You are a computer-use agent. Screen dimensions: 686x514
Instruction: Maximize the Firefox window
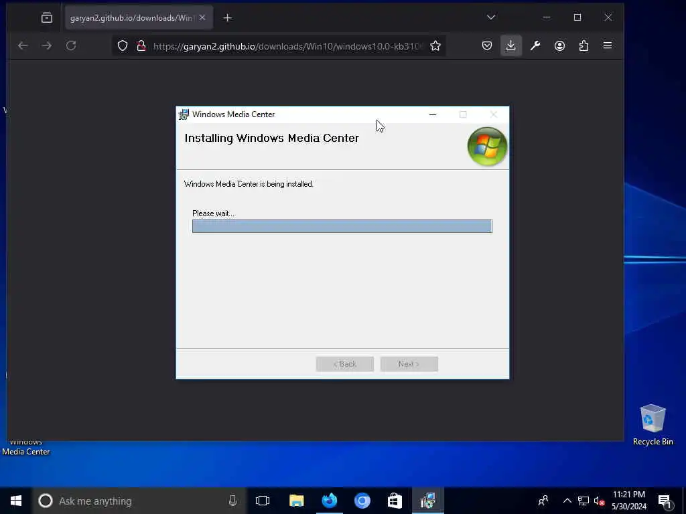point(577,17)
